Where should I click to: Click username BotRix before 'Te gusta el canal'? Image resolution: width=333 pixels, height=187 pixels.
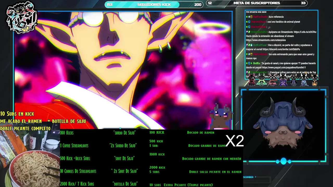[x=257, y=63]
